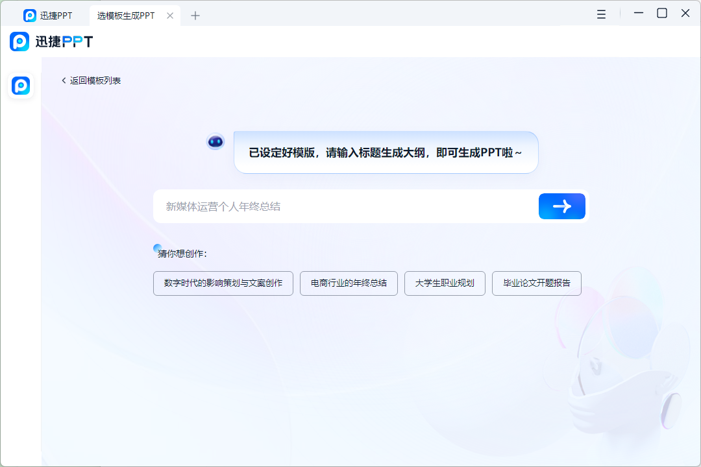Submit title with blue arrow button
Screen dimensions: 701x467
click(x=561, y=206)
